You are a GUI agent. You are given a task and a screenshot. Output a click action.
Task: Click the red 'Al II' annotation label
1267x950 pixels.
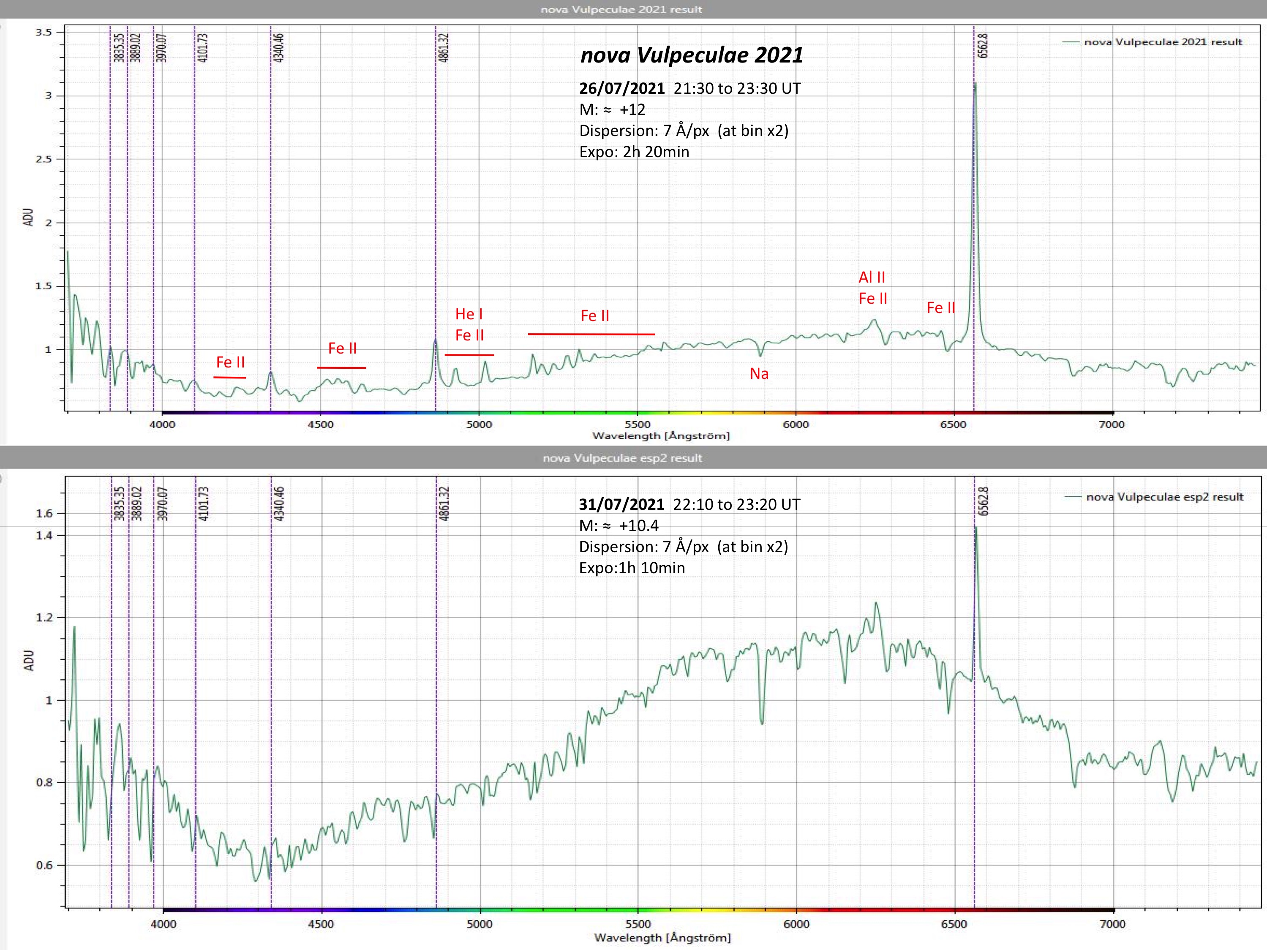click(872, 277)
